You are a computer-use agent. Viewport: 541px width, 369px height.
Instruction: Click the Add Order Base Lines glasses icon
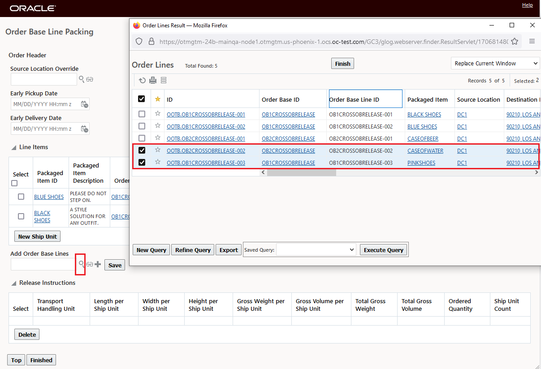[x=90, y=265]
